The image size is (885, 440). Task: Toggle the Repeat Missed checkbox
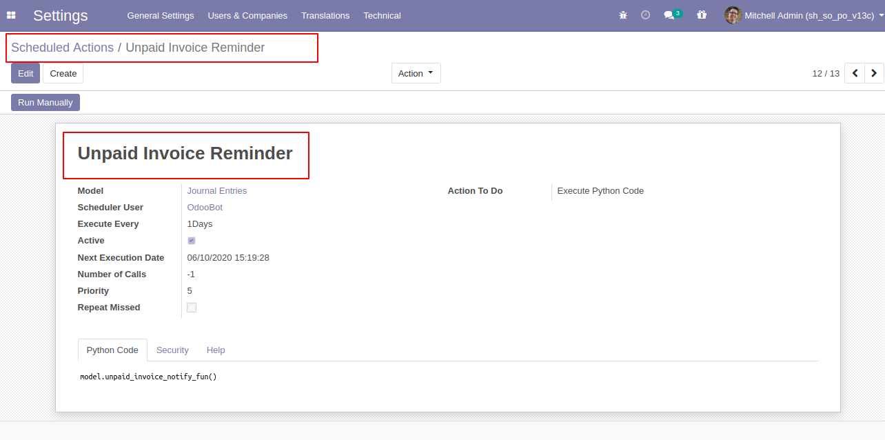point(192,308)
